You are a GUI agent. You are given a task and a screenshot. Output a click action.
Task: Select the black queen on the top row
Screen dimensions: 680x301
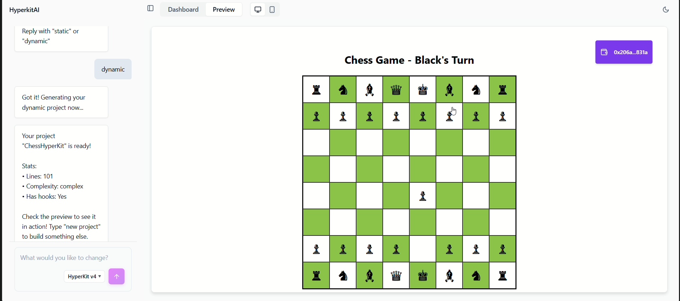(396, 90)
